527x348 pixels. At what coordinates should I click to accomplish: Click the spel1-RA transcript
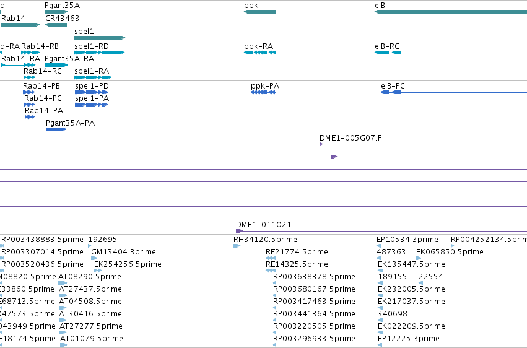coord(93,77)
